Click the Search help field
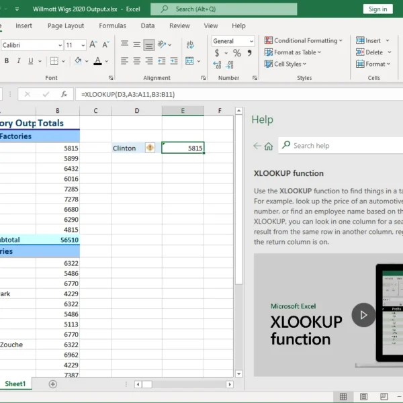This screenshot has height=403, width=403. 341,146
